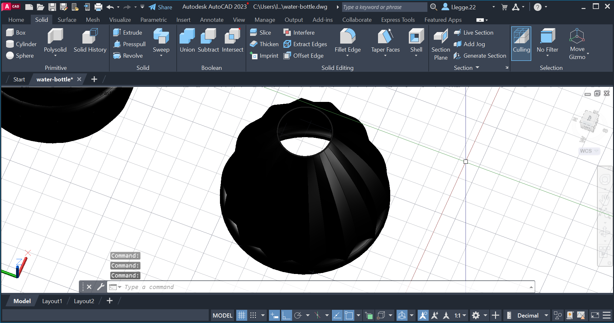Open the Visualize ribbon tab
Viewport: 614px width, 323px height.
(x=120, y=20)
